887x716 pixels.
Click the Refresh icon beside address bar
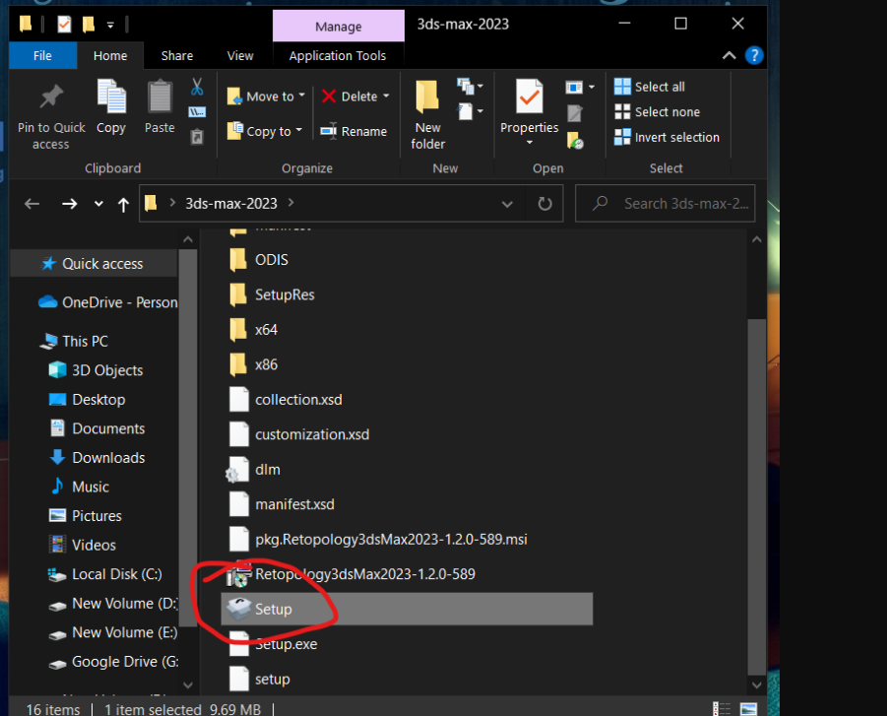(x=544, y=204)
